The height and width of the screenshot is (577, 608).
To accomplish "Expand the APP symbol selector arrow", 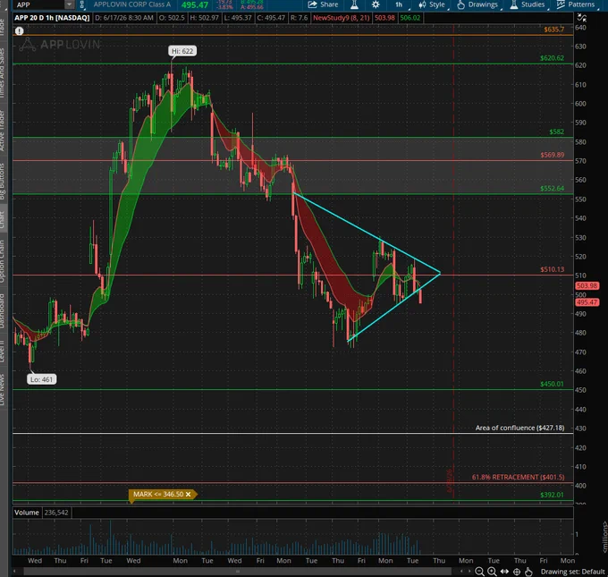I will 69,4.
